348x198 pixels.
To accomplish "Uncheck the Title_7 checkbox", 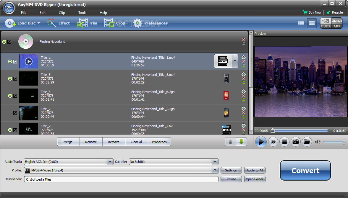I will click(15, 130).
